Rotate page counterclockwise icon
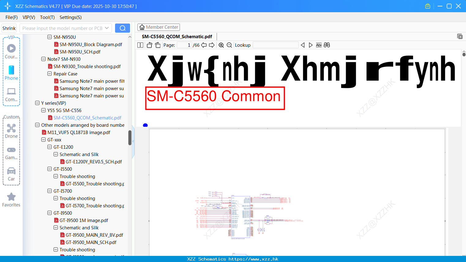 tap(149, 45)
